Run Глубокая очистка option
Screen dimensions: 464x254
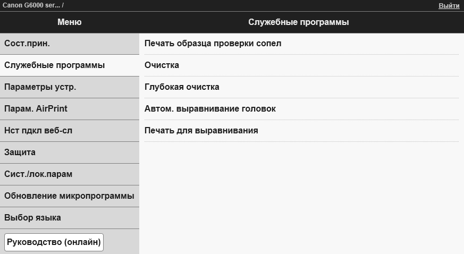(182, 87)
